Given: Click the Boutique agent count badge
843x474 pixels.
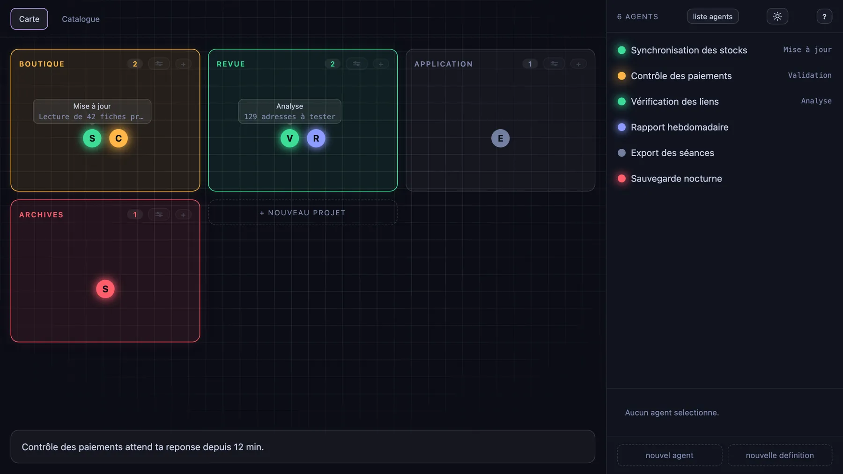Looking at the screenshot, I should pyautogui.click(x=135, y=64).
